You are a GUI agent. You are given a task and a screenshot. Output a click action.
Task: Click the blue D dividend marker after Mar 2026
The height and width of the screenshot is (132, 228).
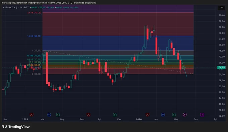tap(163, 115)
